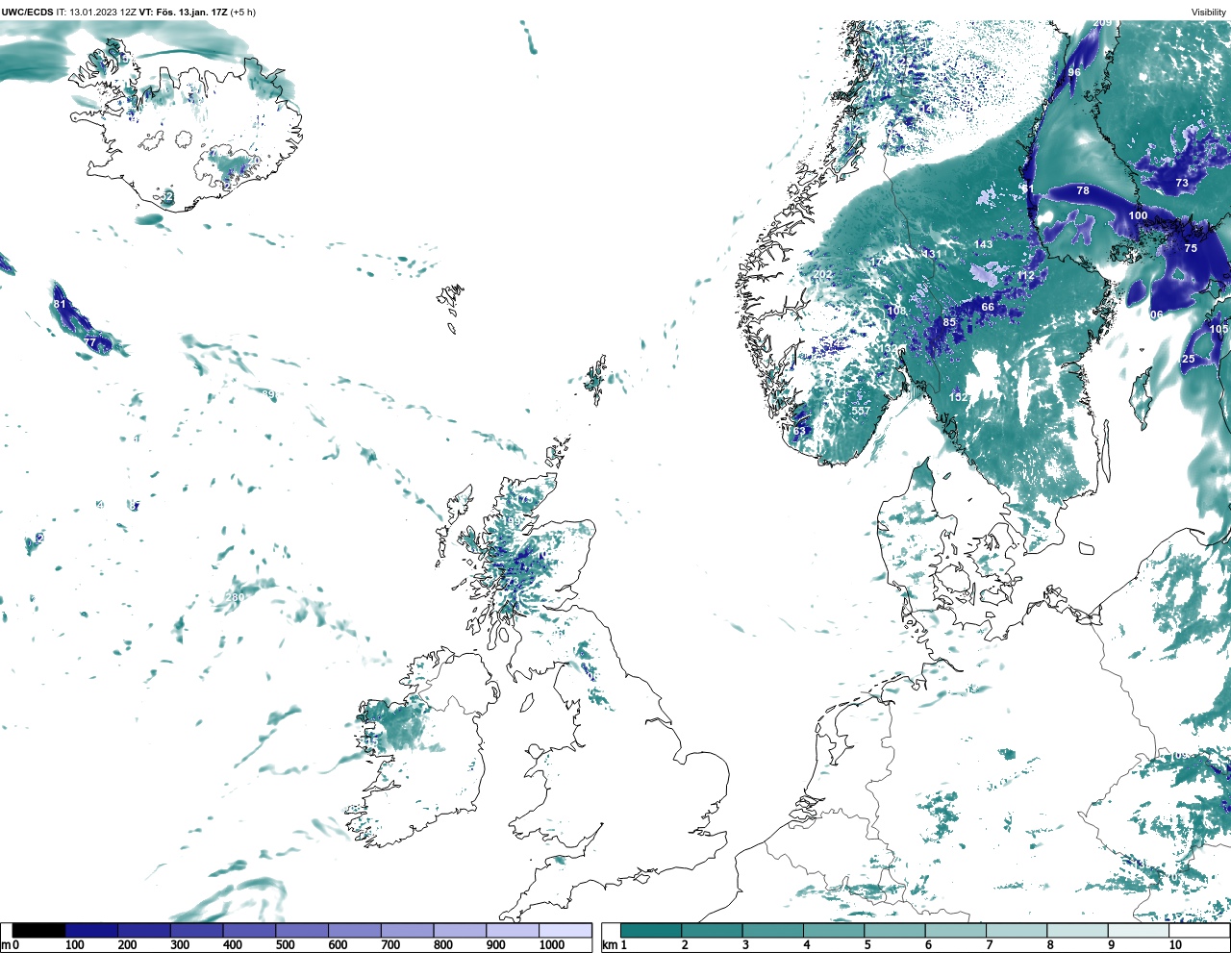1231x953 pixels.
Task: Select the 7–8 km pale teal swatch
Action: (1016, 930)
